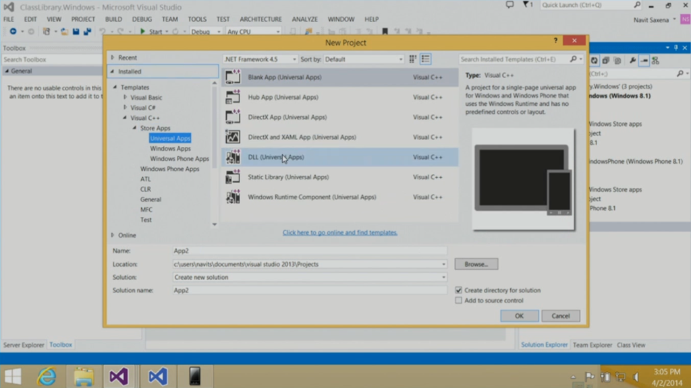Viewport: 691px width, 388px height.
Task: Click the Navigate Backward toolbar icon
Action: pos(13,31)
